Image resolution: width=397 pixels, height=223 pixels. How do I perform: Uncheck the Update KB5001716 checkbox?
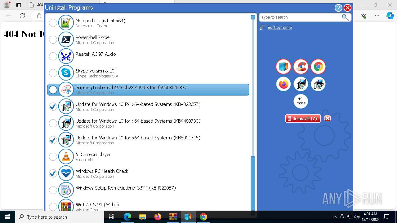point(53,140)
